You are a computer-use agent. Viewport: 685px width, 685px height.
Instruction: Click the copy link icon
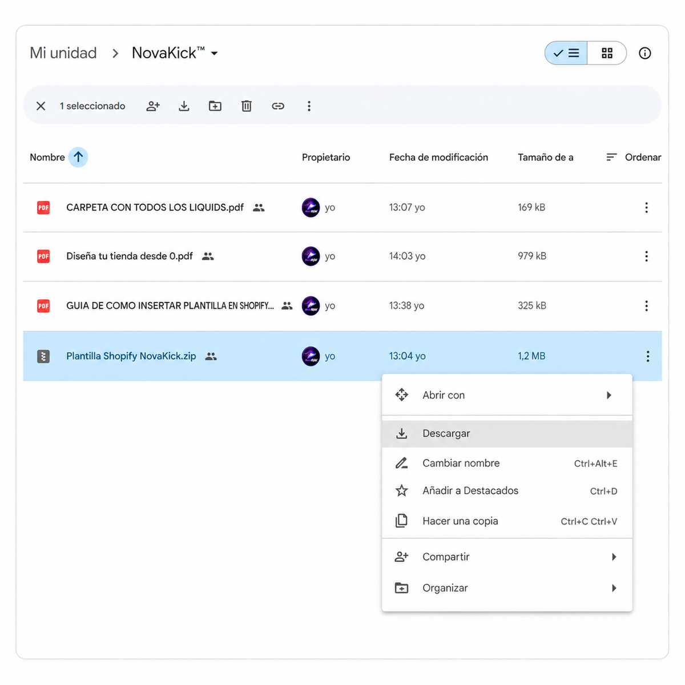coord(278,106)
